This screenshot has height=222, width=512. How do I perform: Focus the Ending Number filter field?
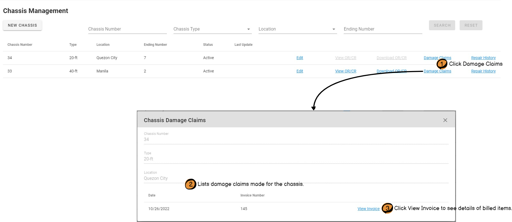pyautogui.click(x=382, y=29)
